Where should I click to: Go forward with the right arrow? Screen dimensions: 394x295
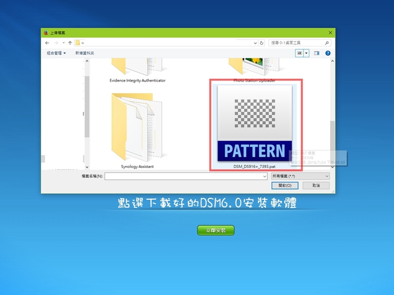(56, 43)
